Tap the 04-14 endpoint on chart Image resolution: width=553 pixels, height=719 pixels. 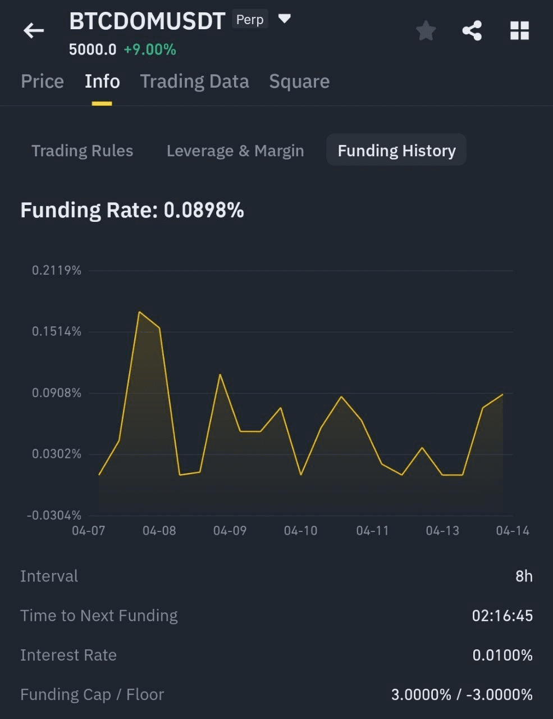tap(502, 394)
